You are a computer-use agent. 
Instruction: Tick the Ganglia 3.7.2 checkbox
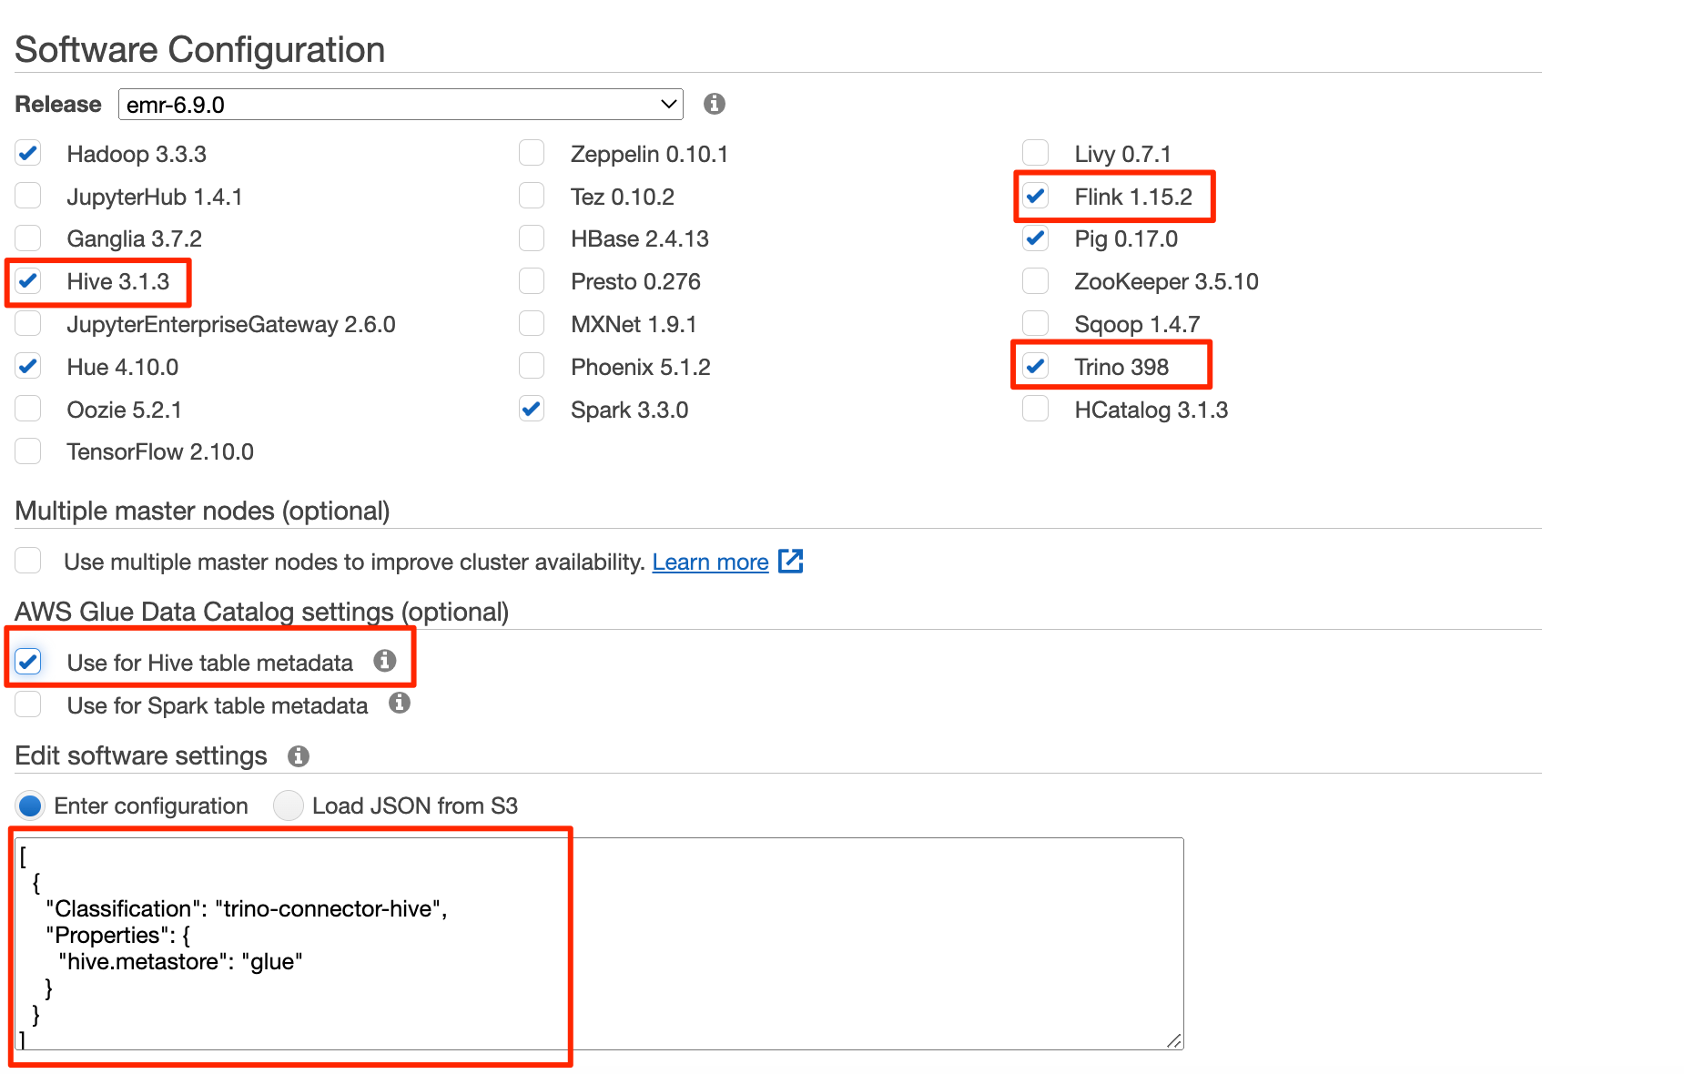pyautogui.click(x=28, y=238)
